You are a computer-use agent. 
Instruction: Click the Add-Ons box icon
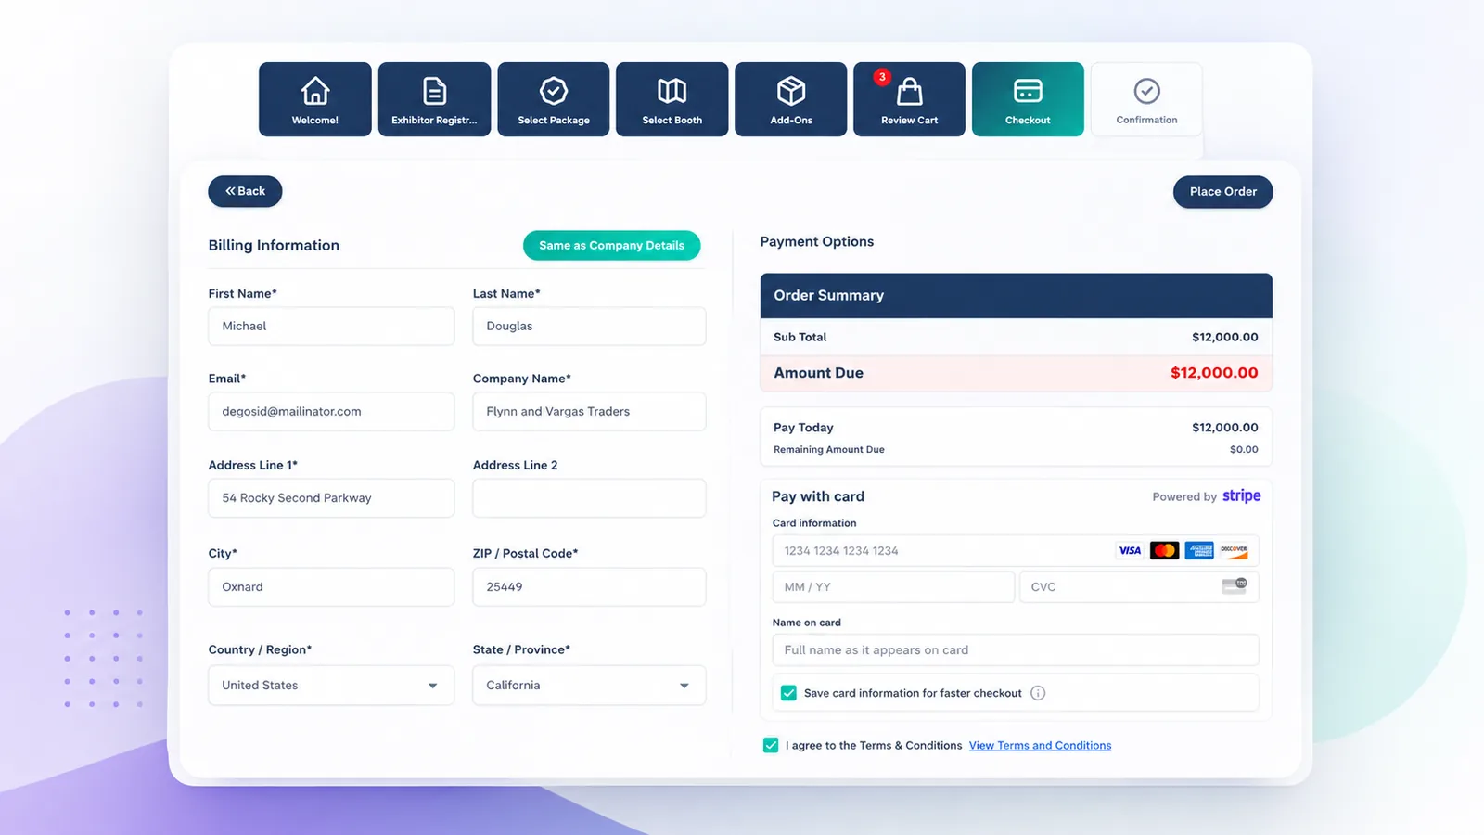(791, 91)
